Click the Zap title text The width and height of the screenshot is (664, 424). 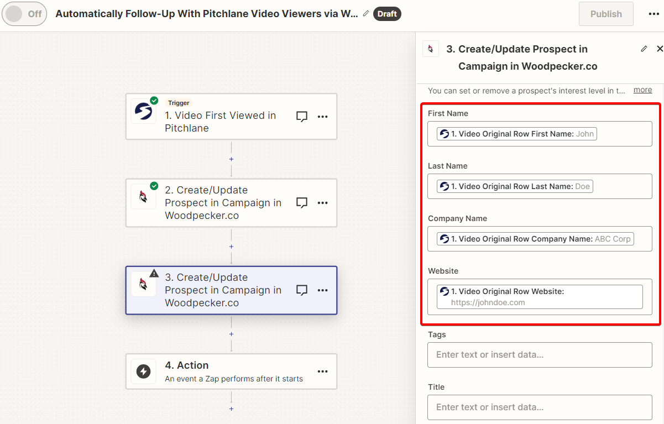(207, 14)
